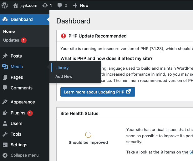
Task: Open Updates submenu item
Action: [x=11, y=40]
